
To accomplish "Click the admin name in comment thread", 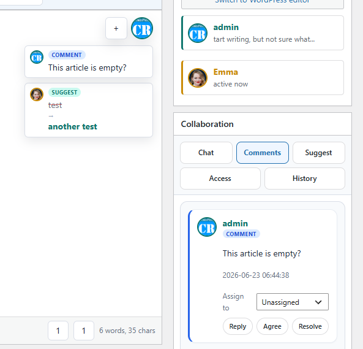I will 235,223.
